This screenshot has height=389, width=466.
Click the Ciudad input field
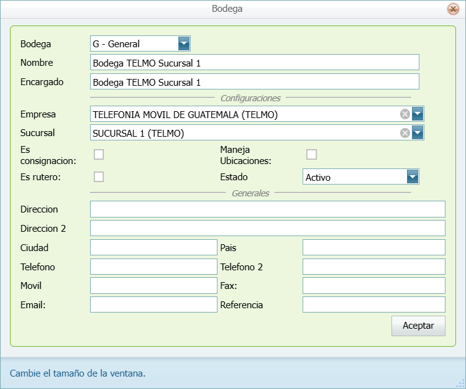(x=153, y=248)
